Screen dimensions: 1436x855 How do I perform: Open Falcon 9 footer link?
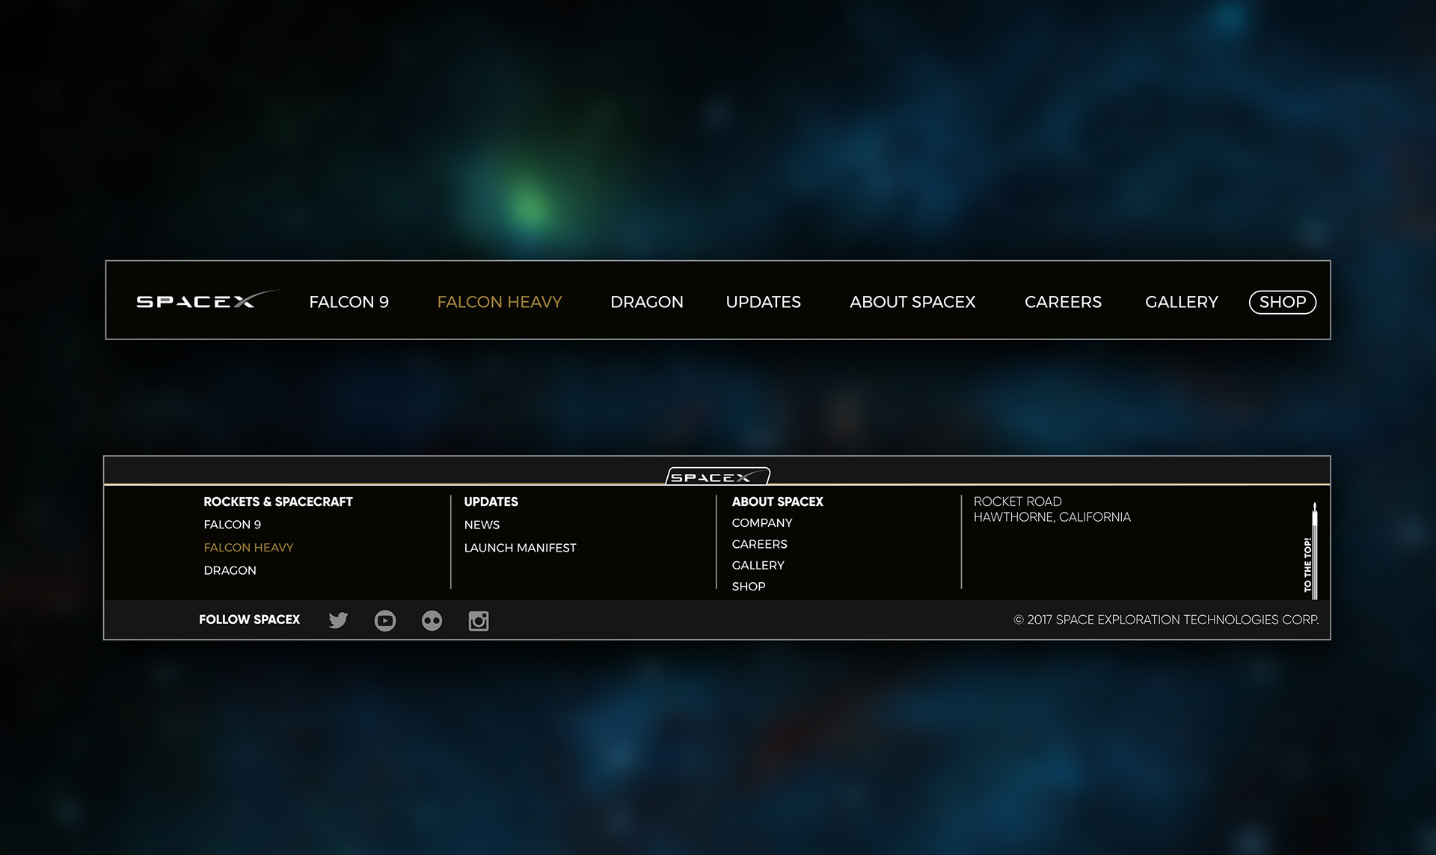coord(233,525)
